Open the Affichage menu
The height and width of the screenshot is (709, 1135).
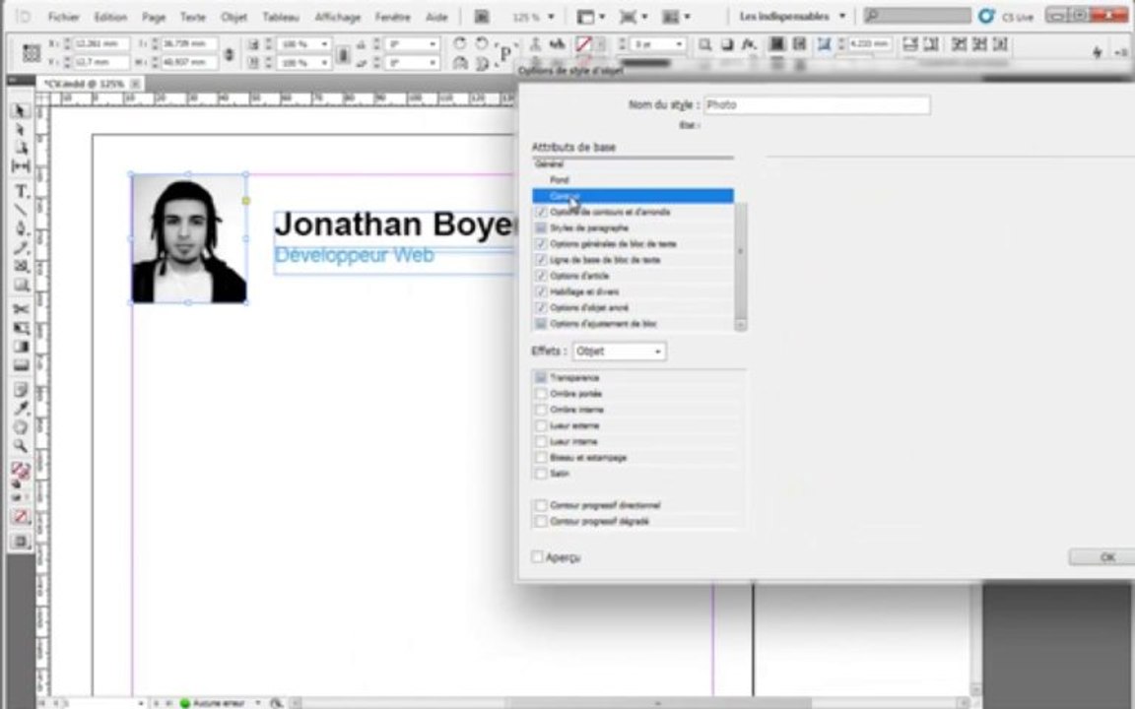click(x=337, y=17)
